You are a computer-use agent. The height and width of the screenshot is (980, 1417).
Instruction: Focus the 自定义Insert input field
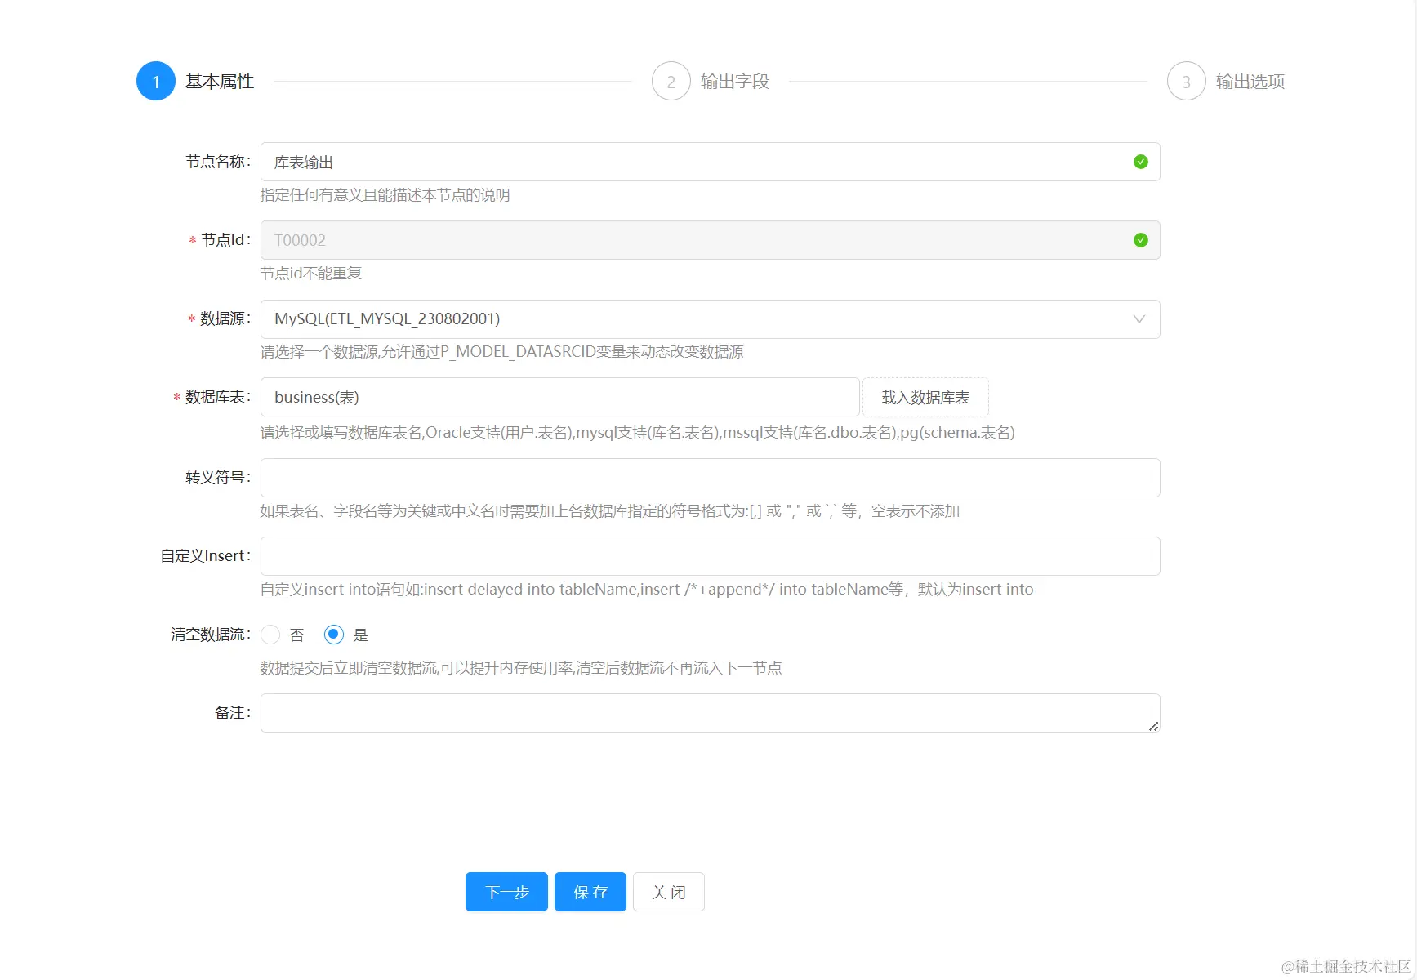[710, 556]
